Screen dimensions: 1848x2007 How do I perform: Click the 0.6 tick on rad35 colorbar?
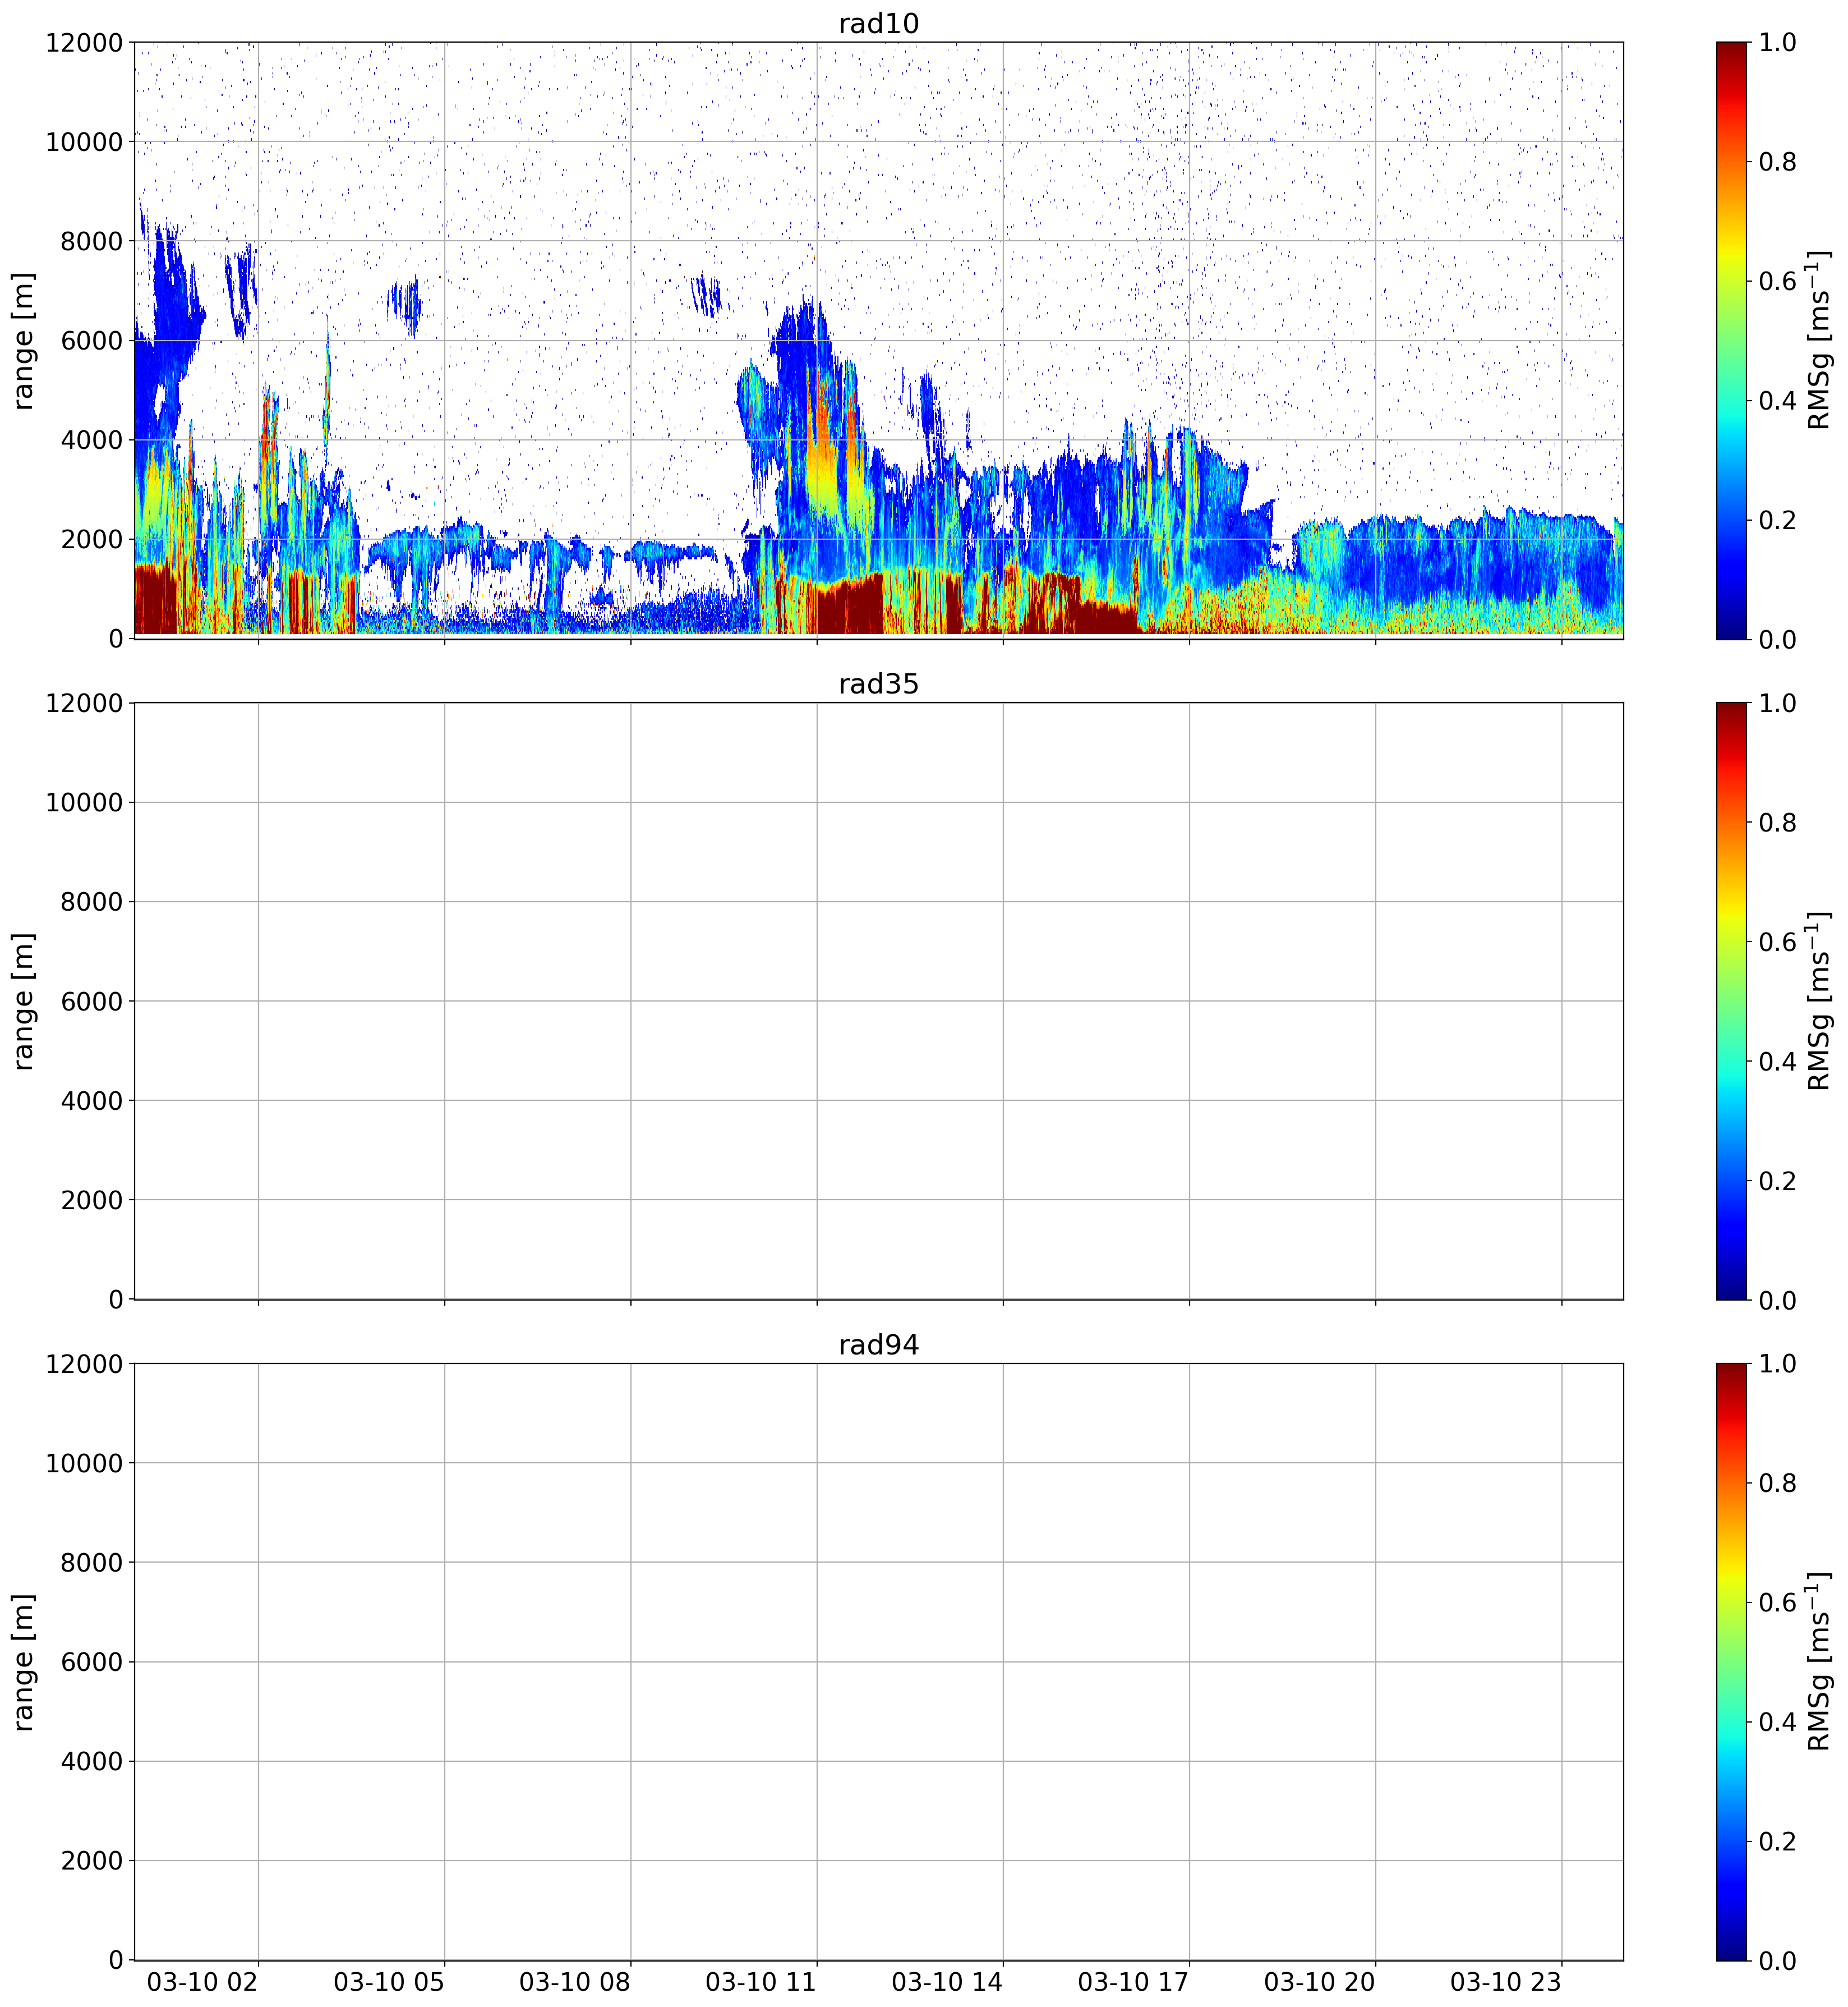point(1778,943)
